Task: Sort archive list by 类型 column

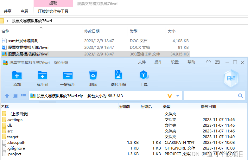Action: click(167, 107)
